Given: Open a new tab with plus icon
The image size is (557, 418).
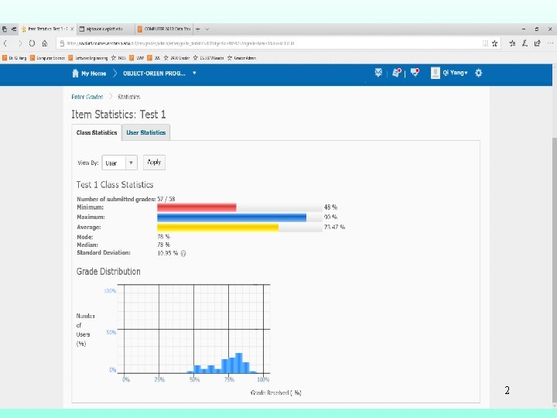Looking at the screenshot, I should tap(197, 29).
